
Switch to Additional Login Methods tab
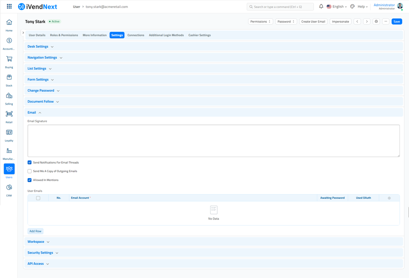coord(166,35)
